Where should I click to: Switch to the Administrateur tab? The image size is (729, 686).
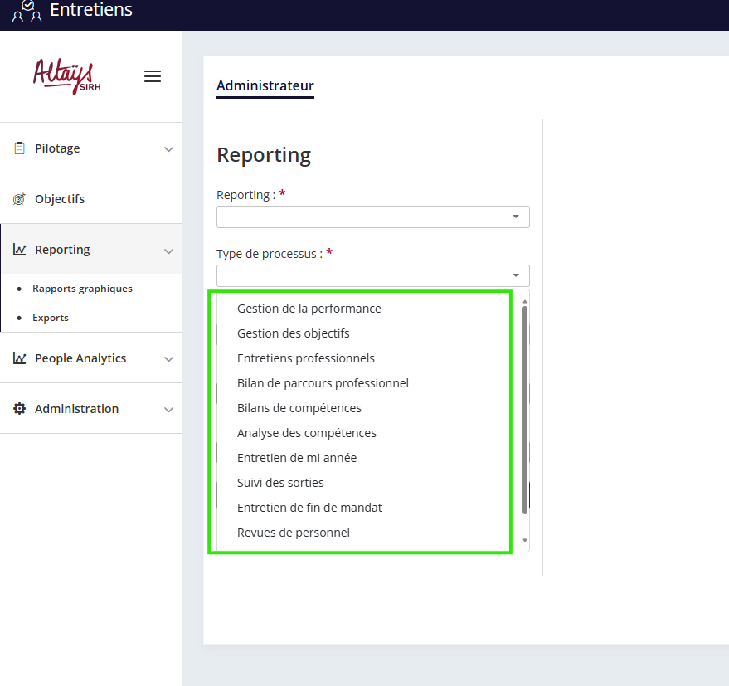click(x=265, y=85)
